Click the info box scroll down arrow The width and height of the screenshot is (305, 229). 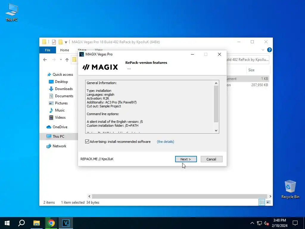(216, 131)
